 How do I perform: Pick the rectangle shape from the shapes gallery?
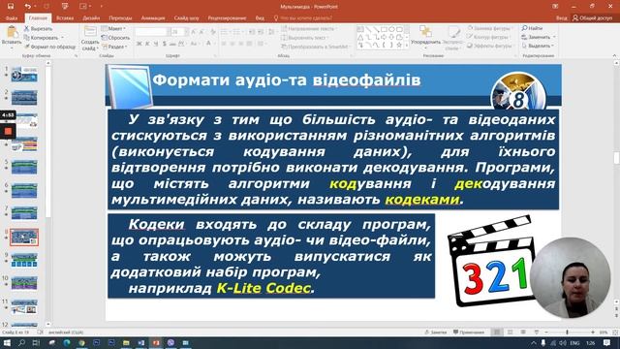pyautogui.click(x=384, y=29)
